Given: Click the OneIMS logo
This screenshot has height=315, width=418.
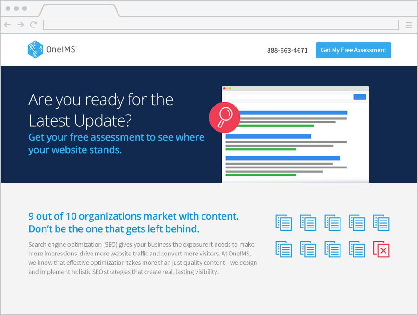Looking at the screenshot, I should click(x=52, y=49).
